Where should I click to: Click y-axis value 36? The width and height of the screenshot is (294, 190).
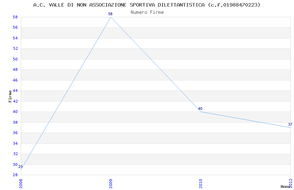(15, 133)
